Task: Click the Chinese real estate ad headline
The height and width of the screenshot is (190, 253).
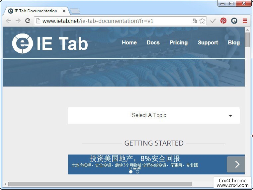Action: pyautogui.click(x=135, y=158)
